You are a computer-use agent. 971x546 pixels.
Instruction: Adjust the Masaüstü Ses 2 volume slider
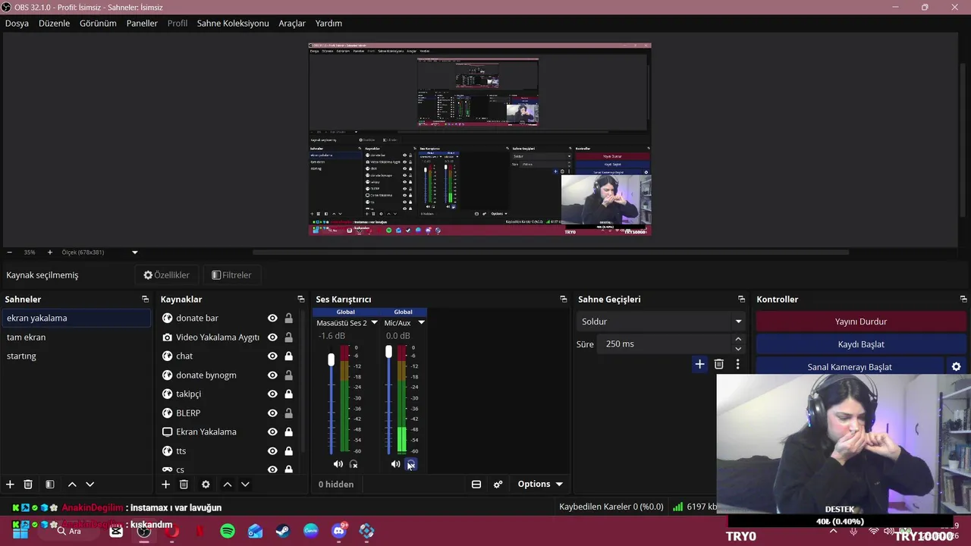[x=331, y=360]
